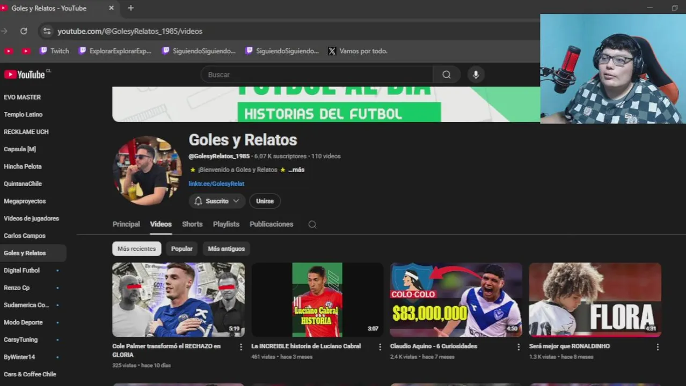Expand the Suscrito notification dropdown

click(x=217, y=201)
